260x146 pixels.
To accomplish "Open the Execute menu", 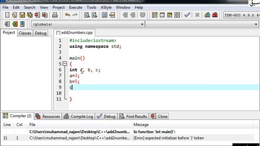I will click(x=76, y=7).
